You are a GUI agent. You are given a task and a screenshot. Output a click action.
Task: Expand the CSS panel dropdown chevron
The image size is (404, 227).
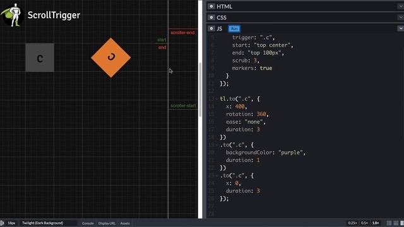click(x=401, y=18)
